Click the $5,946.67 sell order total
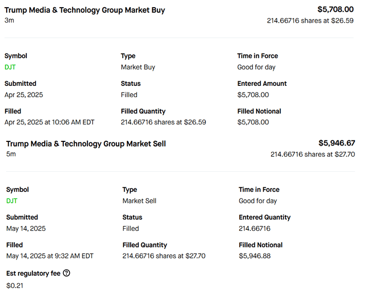Screen dimensions: 374x308 pyautogui.click(x=336, y=143)
